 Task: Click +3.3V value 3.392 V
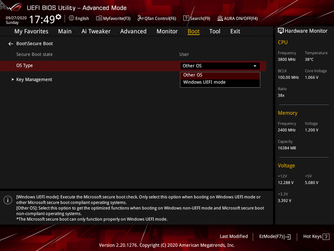click(x=284, y=201)
